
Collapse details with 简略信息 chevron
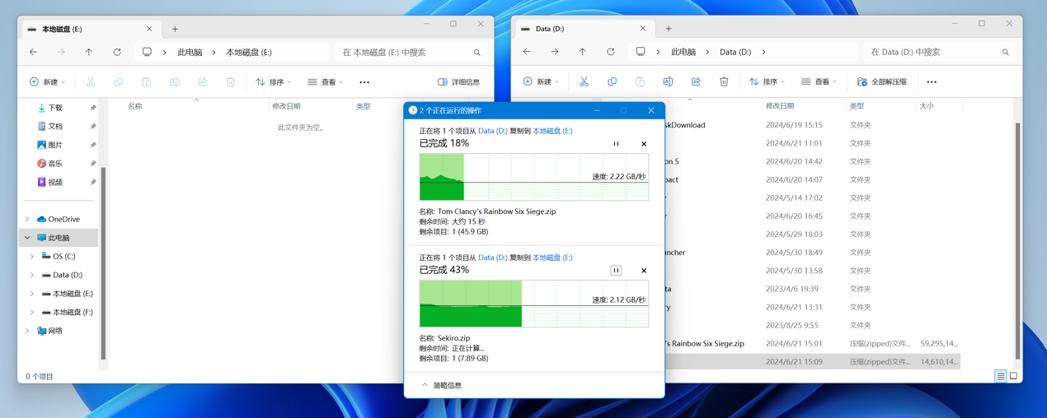425,385
